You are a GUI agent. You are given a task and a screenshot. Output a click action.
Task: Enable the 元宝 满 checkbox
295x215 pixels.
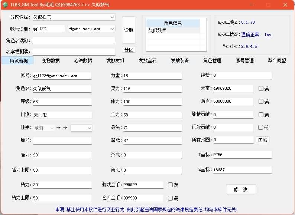click(261, 89)
